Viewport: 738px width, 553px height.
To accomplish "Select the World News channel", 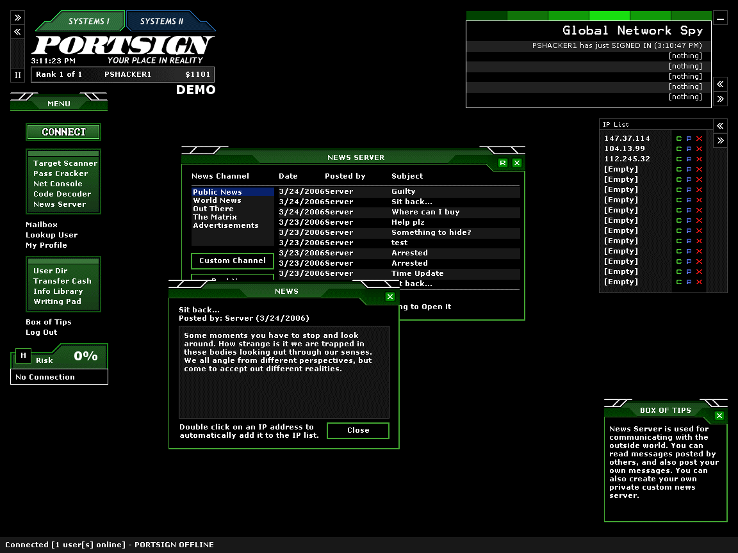I will tap(217, 200).
